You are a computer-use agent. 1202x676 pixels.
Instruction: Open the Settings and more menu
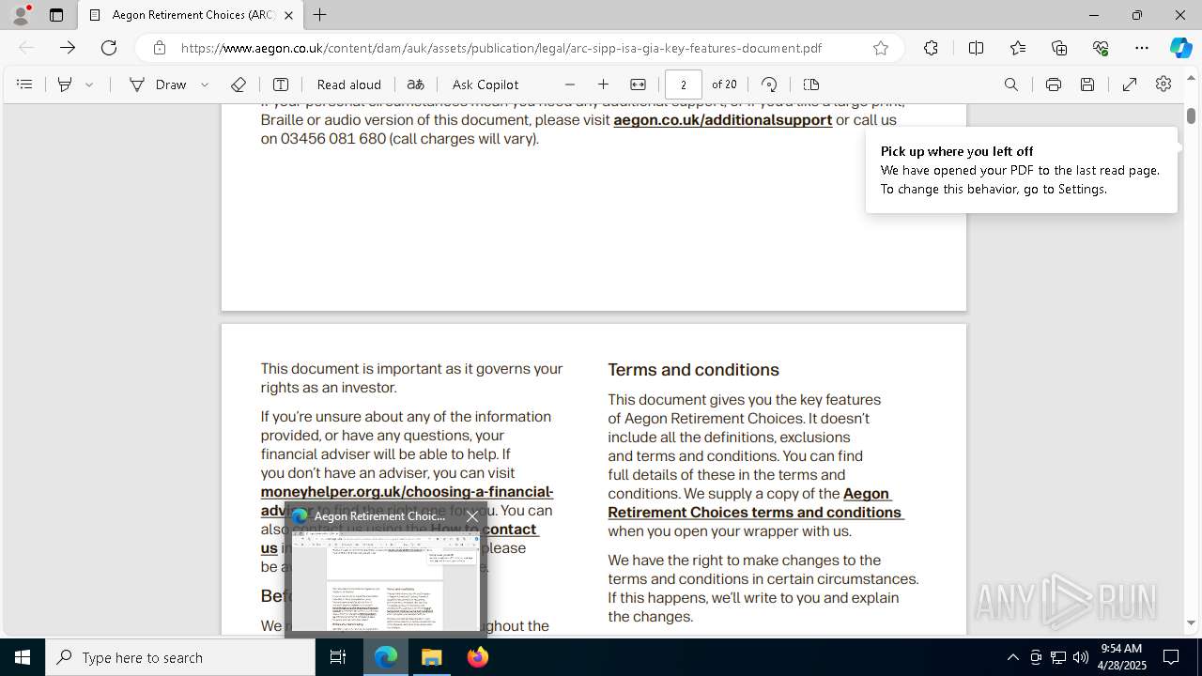click(x=1142, y=48)
